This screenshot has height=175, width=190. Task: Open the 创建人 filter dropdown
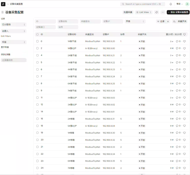point(14,31)
